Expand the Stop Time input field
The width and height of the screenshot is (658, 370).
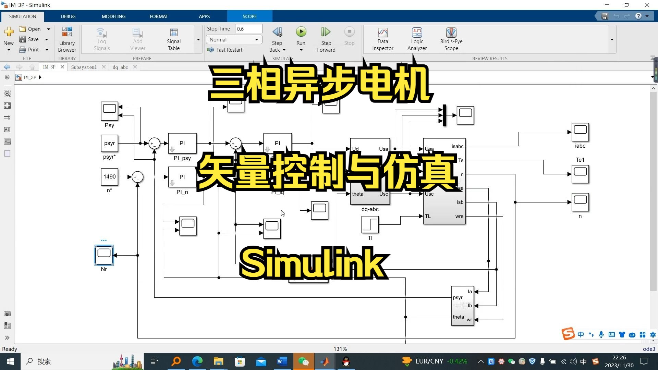point(248,28)
